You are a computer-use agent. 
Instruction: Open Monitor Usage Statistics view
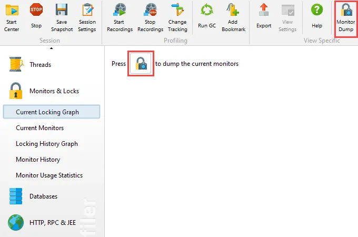[49, 175]
